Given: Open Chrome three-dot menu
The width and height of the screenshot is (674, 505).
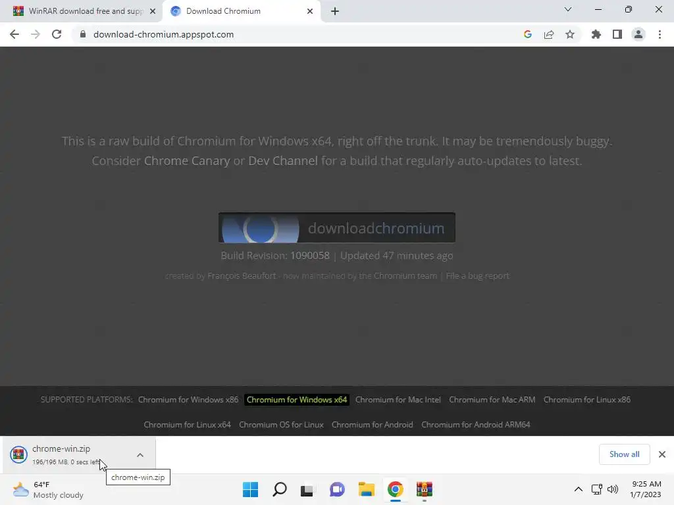Looking at the screenshot, I should 660,34.
